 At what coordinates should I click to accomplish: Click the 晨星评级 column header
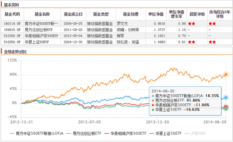pos(197,14)
